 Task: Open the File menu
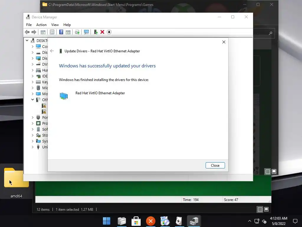click(x=29, y=25)
